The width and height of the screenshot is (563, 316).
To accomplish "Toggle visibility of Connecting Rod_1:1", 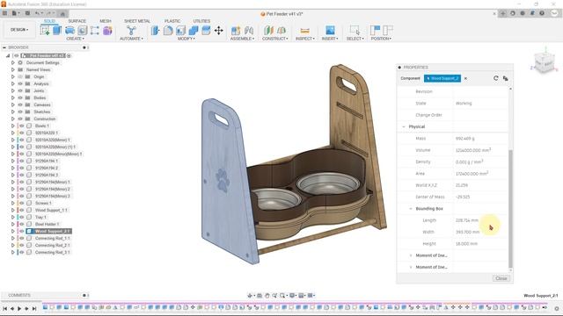I will (x=22, y=238).
